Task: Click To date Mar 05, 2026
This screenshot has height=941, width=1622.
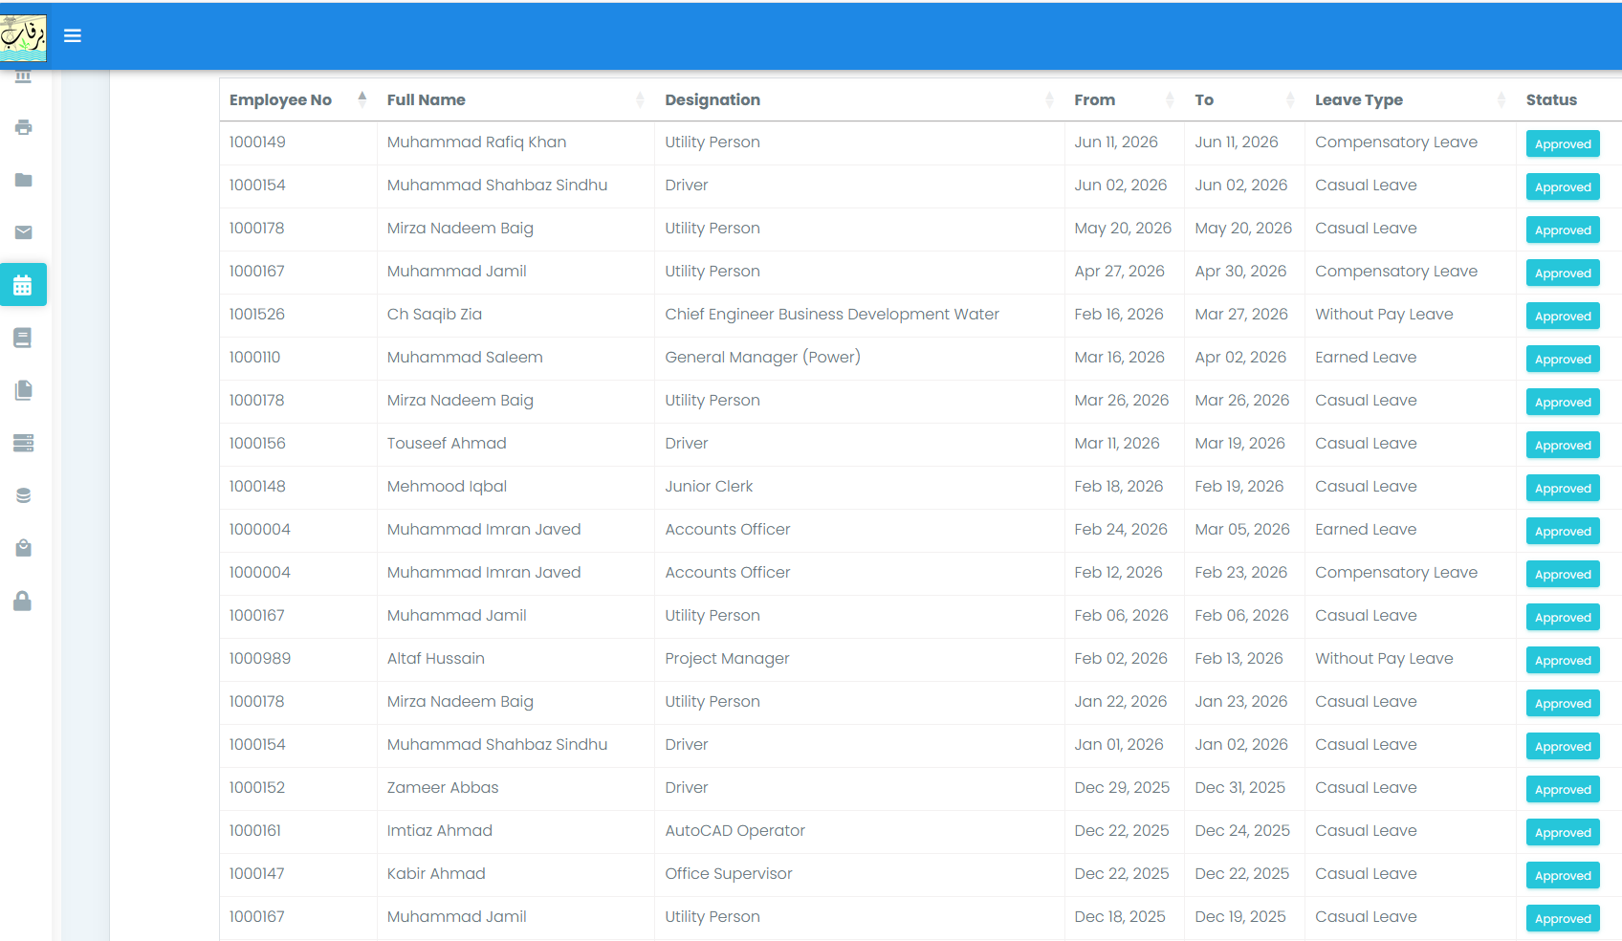Action: pyautogui.click(x=1242, y=529)
